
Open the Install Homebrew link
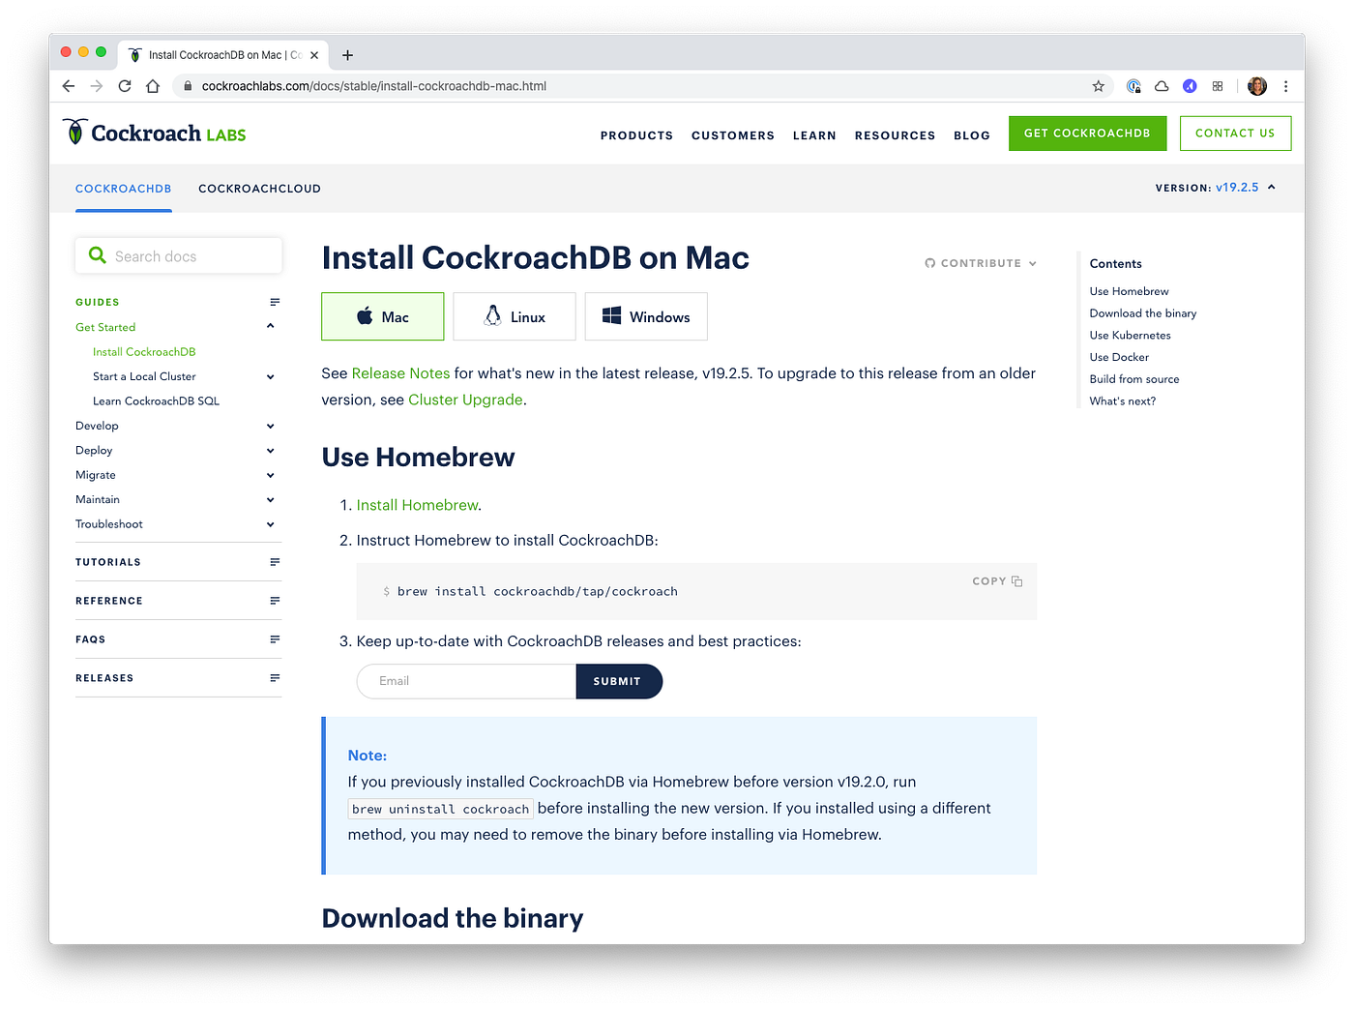(x=417, y=505)
